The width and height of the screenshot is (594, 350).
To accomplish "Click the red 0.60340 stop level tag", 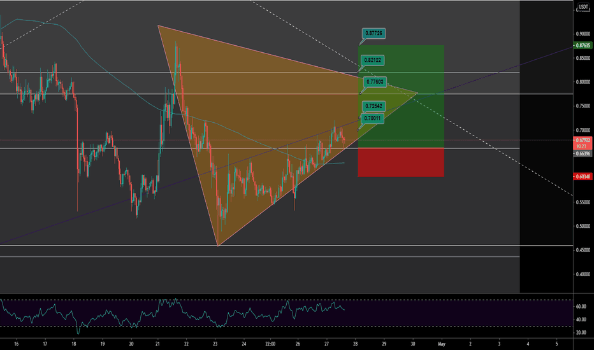I will pyautogui.click(x=583, y=176).
